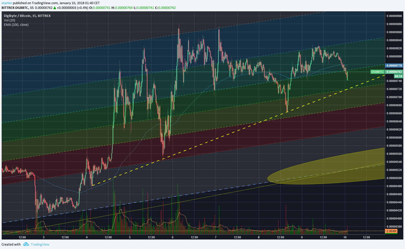Click the green 0.00000762 current price tag
Screen dimensions: 405x249
click(x=394, y=72)
